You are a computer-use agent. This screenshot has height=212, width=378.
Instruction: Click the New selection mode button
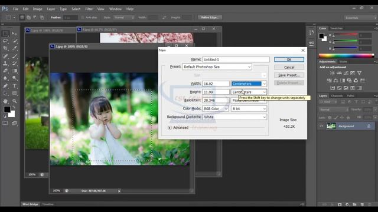(x=22, y=18)
